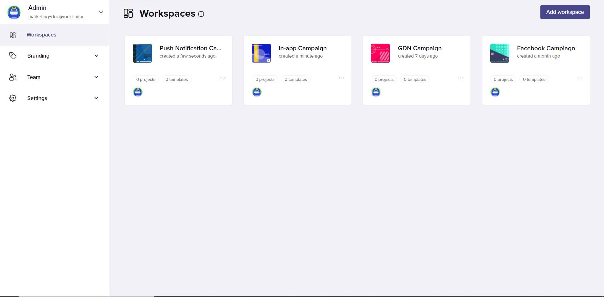The image size is (604, 297).
Task: Expand the Team section chevron
Action: 96,77
